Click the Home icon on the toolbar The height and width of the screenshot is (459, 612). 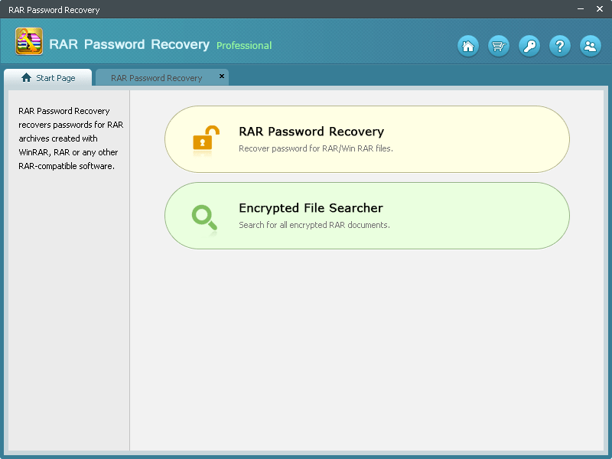pyautogui.click(x=468, y=46)
